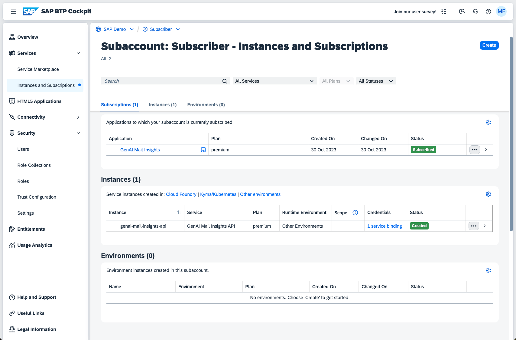Screen dimensions: 516x340
Task: Switch to the Subscriptions (1) tab
Action: (x=120, y=105)
